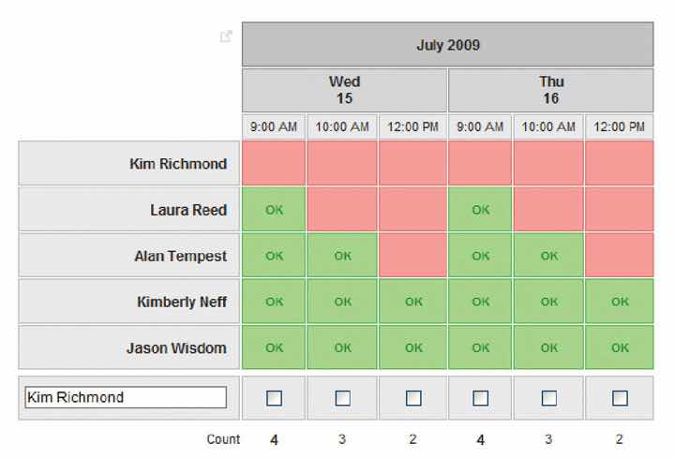Click Jason Wisdom's participant row label

pyautogui.click(x=176, y=347)
